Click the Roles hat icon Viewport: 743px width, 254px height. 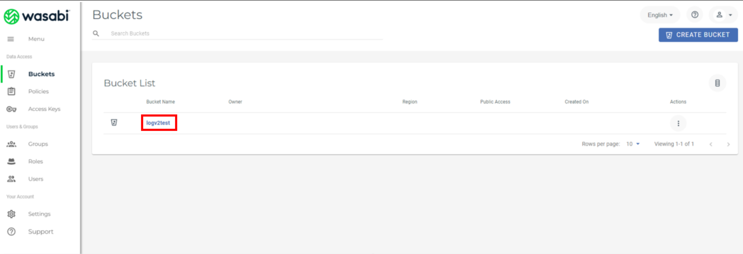tap(11, 161)
